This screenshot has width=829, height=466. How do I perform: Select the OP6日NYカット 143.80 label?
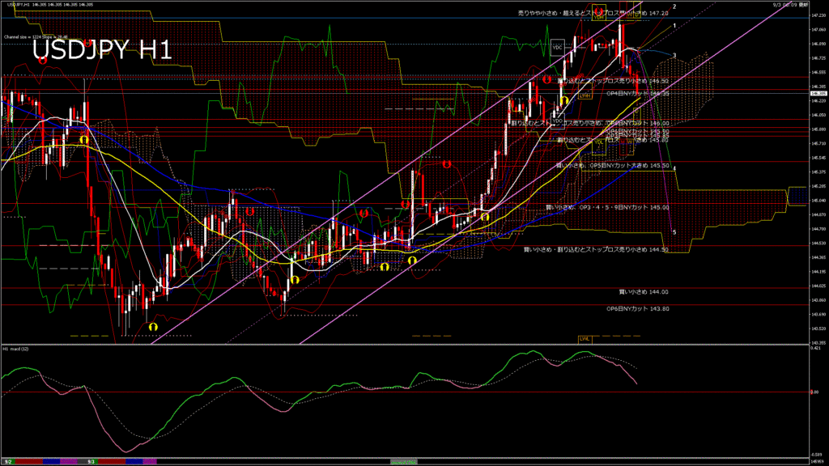click(638, 308)
